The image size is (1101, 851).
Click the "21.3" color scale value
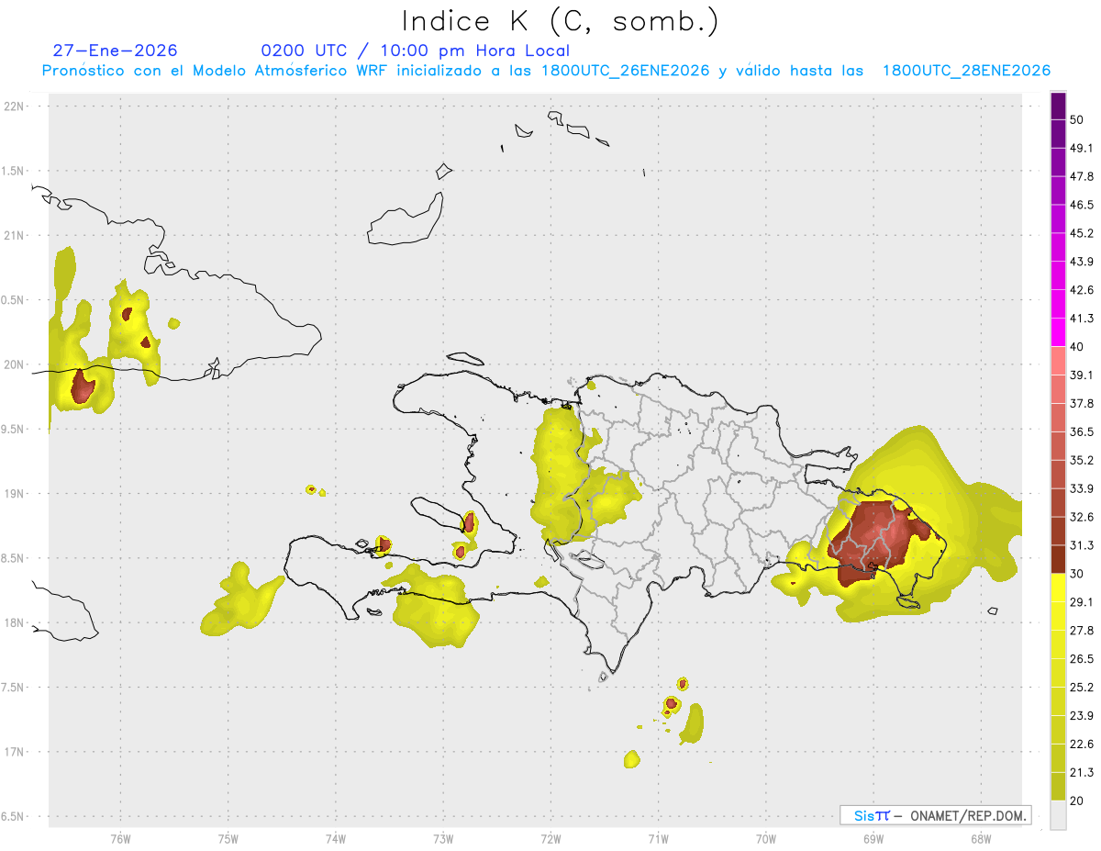click(x=1082, y=773)
